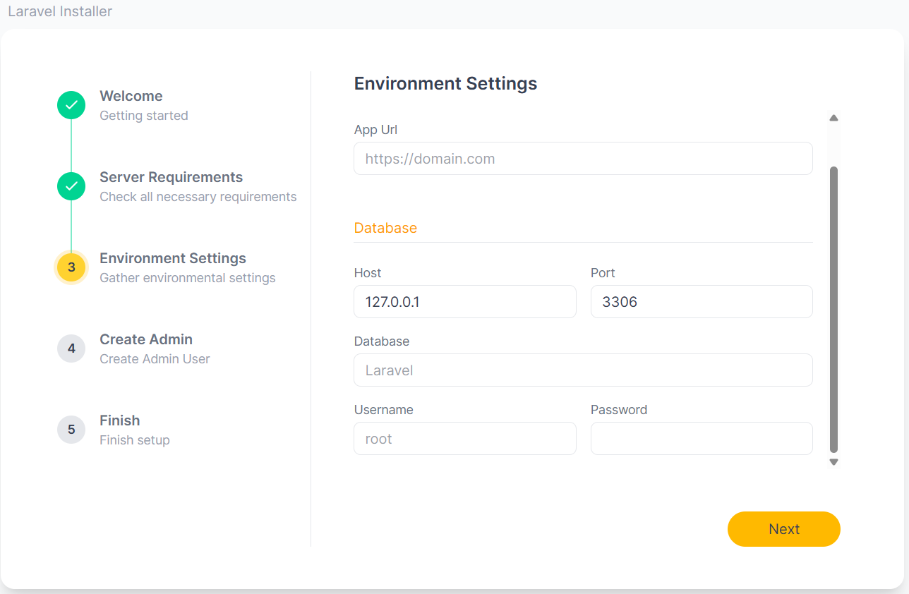Click the Password input field
Image resolution: width=909 pixels, height=594 pixels.
(x=702, y=439)
